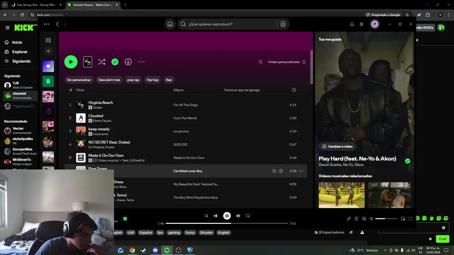Viewport: 454px width, 255px height.
Task: Report stream with warning triangle icon
Action: coord(362,232)
